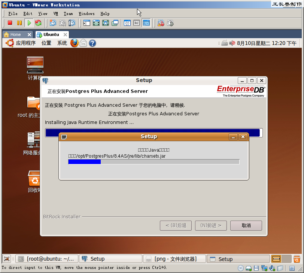Click the show desktop icon in bottom panel

7,259
